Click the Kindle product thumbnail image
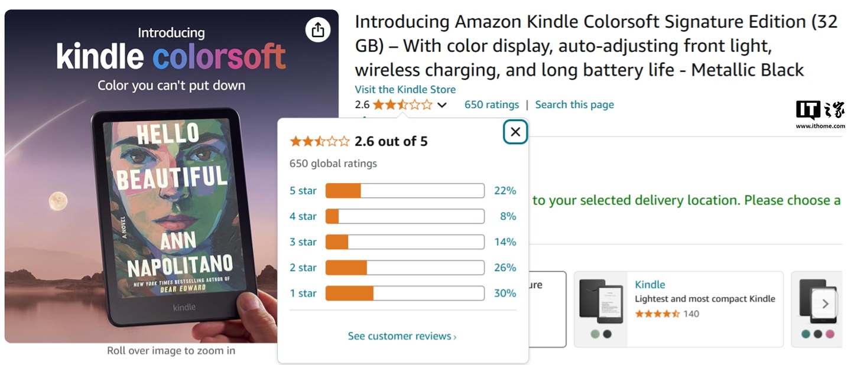Screen dimensions: 851x365 (x=601, y=301)
